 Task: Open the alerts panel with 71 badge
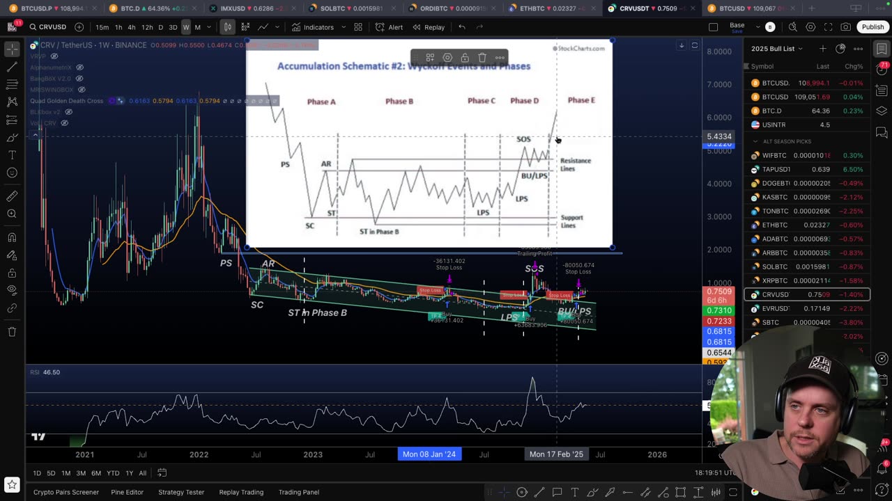pos(882,70)
